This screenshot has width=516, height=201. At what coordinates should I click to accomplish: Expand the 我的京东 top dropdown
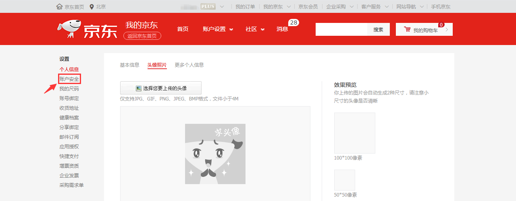(289, 6)
